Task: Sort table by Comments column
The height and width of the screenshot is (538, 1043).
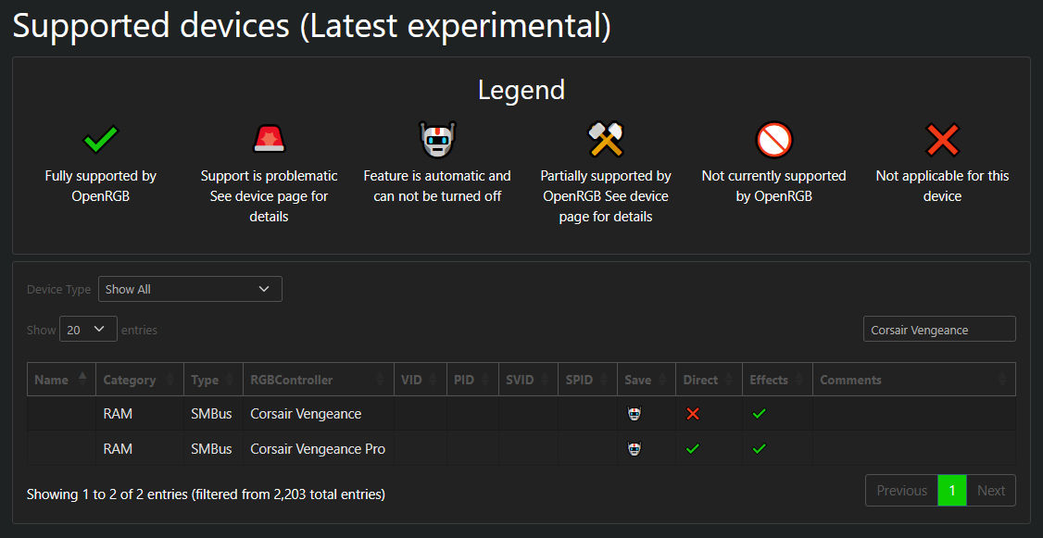Action: click(913, 380)
